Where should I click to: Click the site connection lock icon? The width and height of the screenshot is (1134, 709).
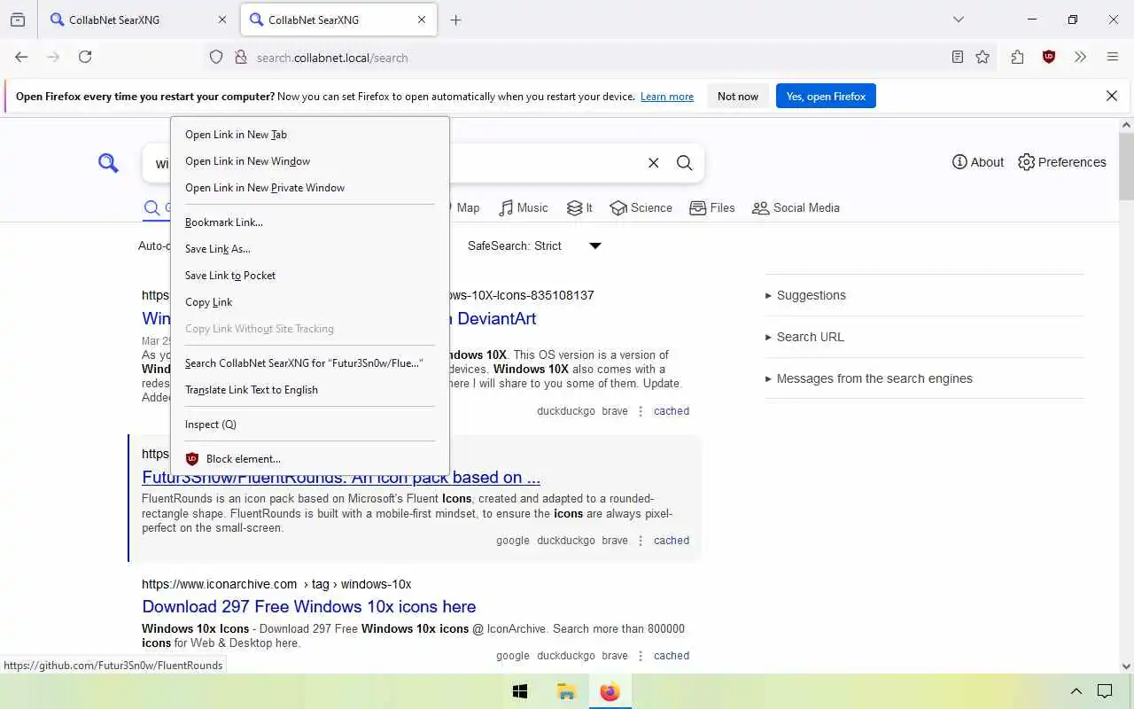click(x=240, y=57)
